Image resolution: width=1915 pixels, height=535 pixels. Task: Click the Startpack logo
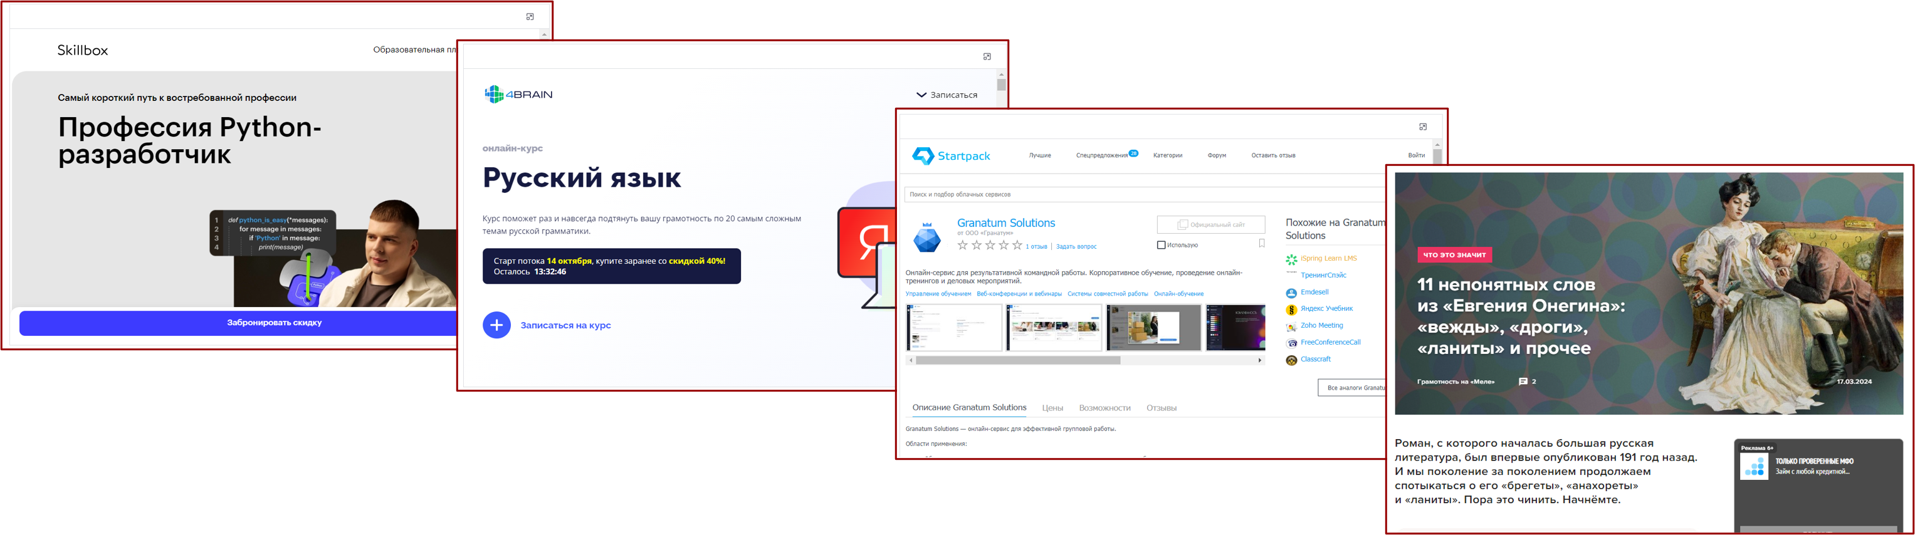951,156
